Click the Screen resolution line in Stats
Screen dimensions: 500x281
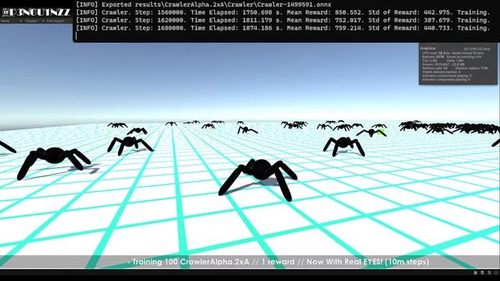tap(444, 65)
